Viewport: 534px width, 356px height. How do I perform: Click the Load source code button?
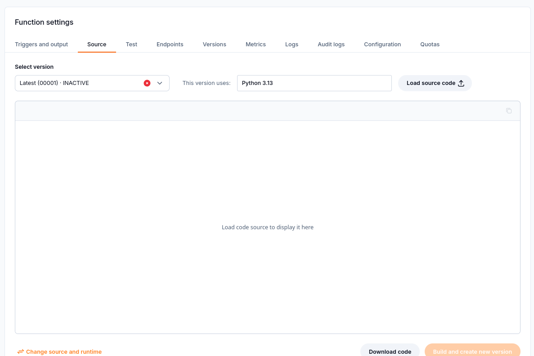click(435, 83)
